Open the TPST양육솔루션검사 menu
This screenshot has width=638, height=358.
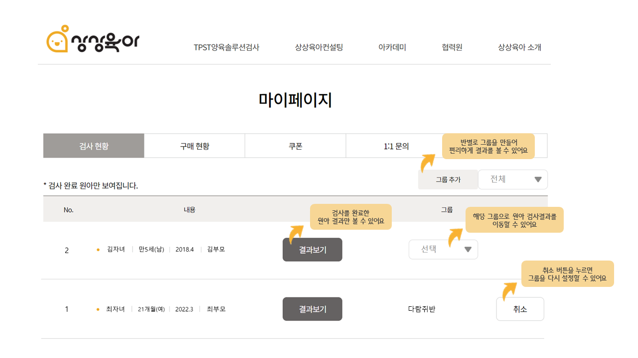pos(226,48)
